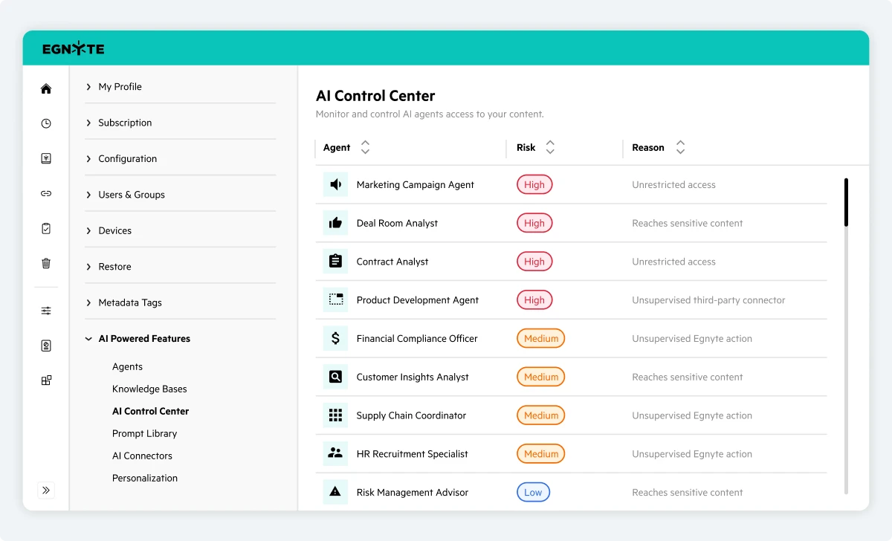Click High risk badge for Contract Analyst

(534, 262)
